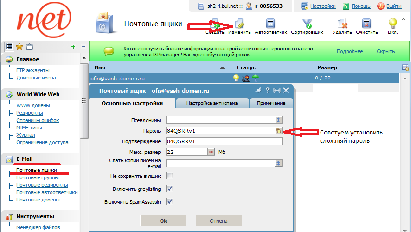
Task: Expand the Псевдонимы field arrows
Action: [278, 120]
